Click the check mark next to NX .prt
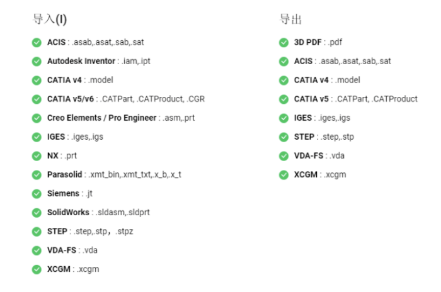 [x=37, y=156]
